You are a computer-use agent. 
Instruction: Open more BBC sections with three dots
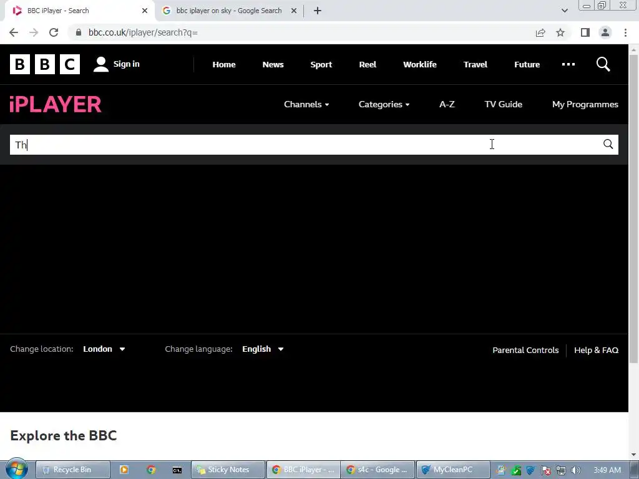point(568,64)
